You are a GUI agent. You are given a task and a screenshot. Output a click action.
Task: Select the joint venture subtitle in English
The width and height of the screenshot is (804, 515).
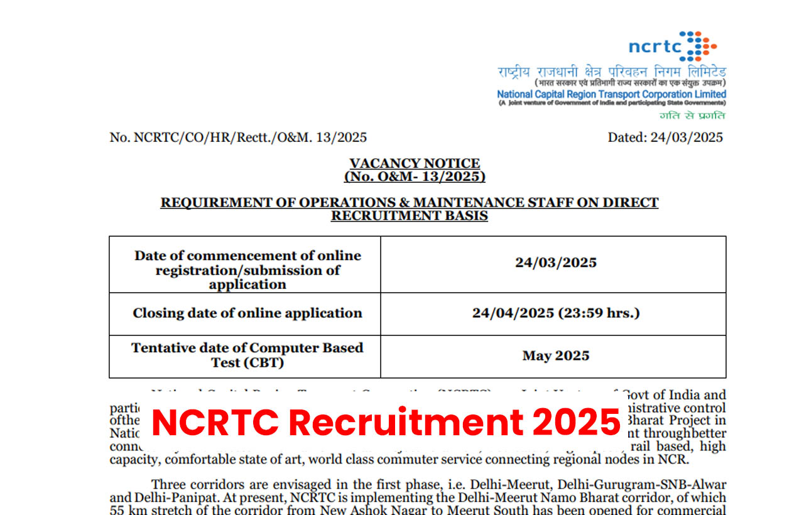611,103
